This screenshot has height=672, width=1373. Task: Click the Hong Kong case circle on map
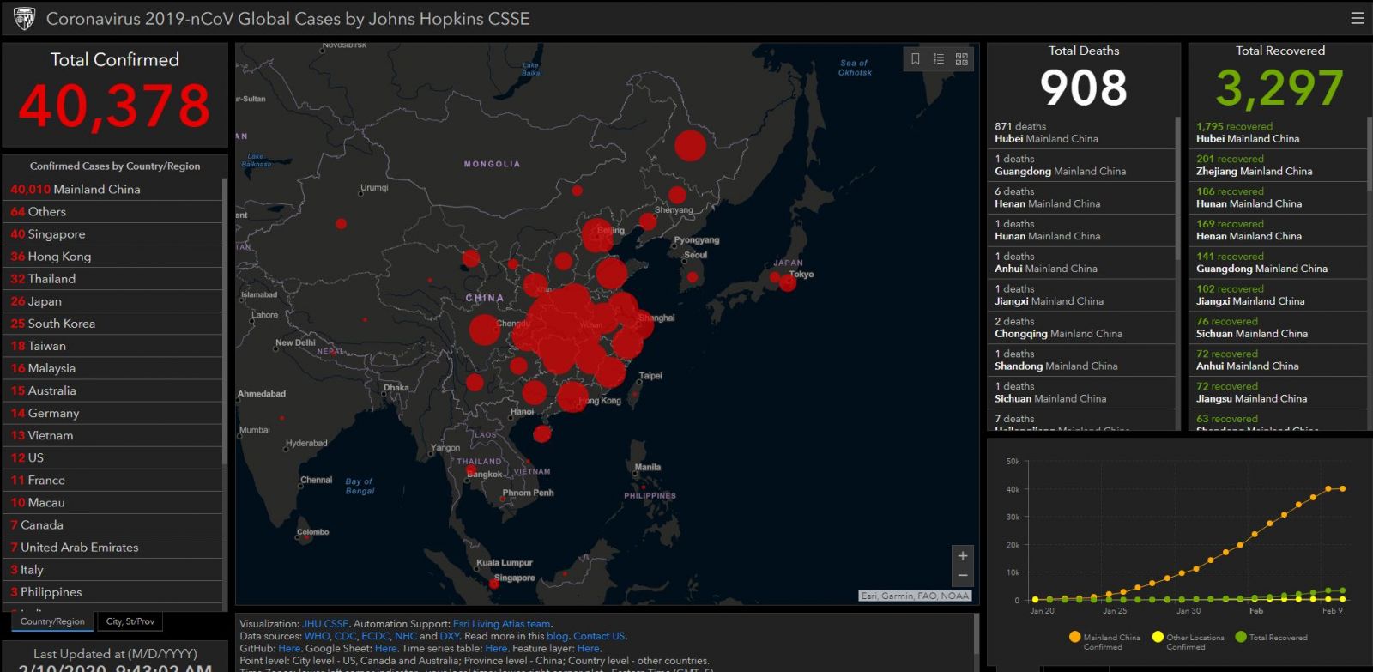tap(572, 397)
